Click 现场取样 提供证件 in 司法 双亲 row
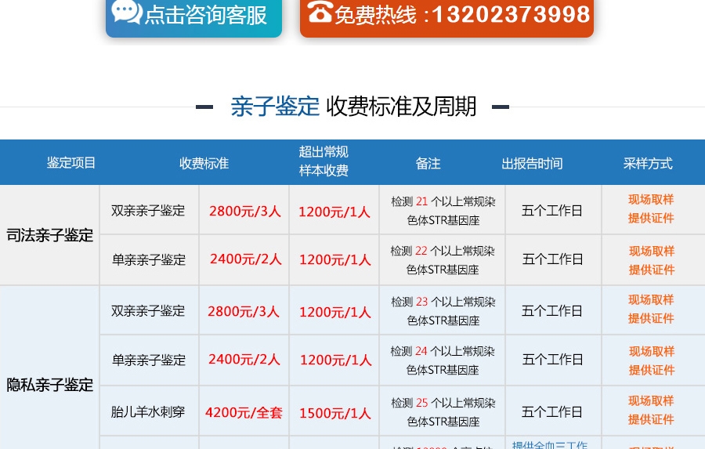 click(651, 208)
